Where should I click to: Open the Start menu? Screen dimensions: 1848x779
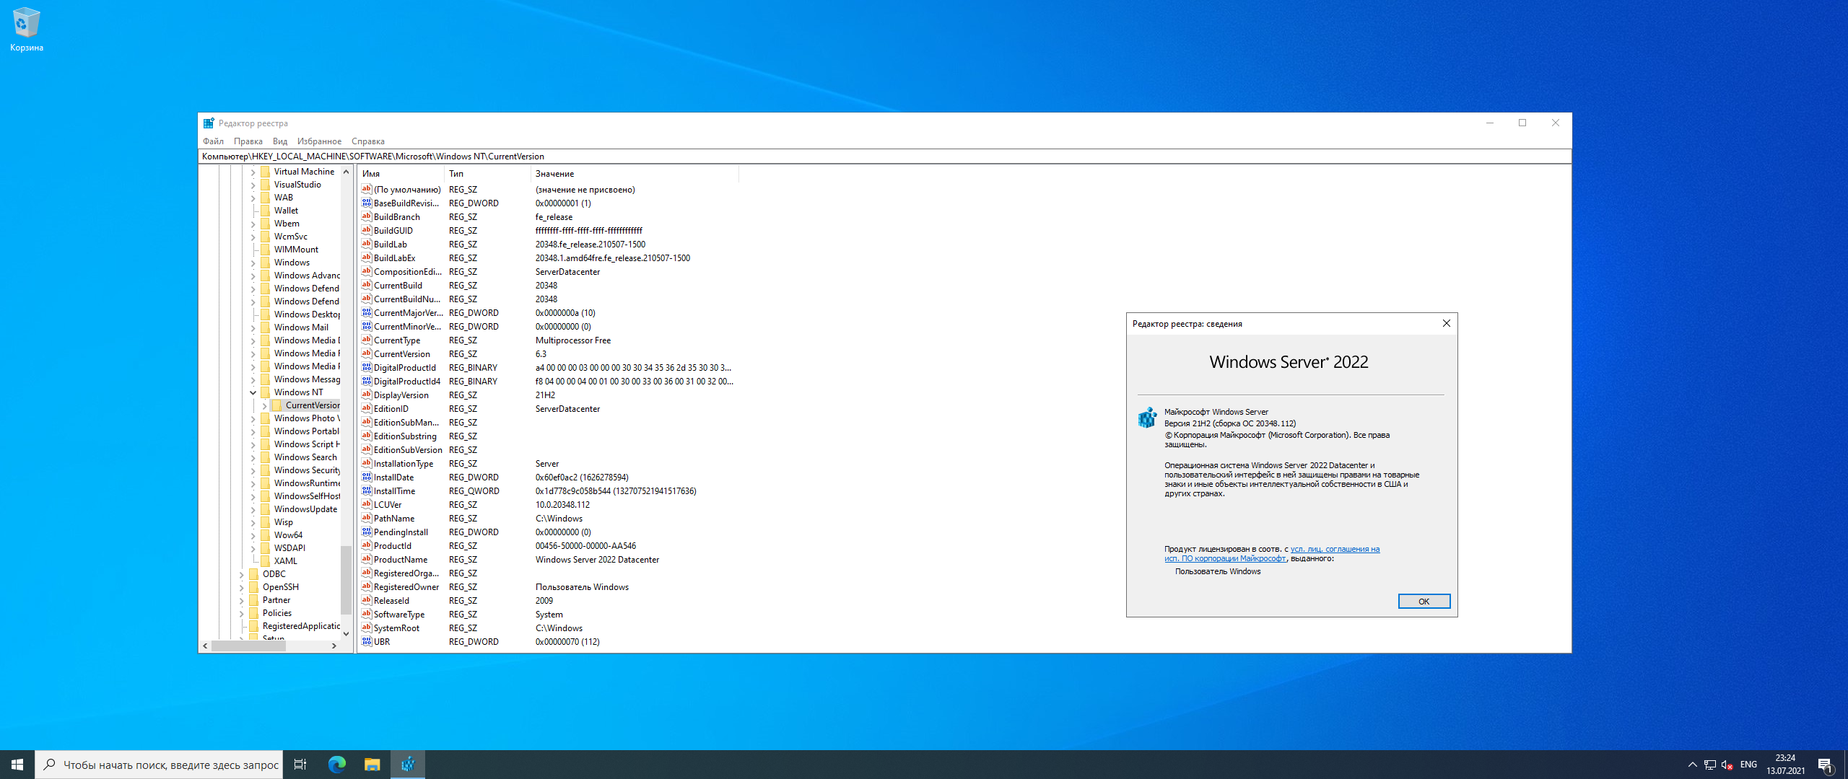pos(17,765)
